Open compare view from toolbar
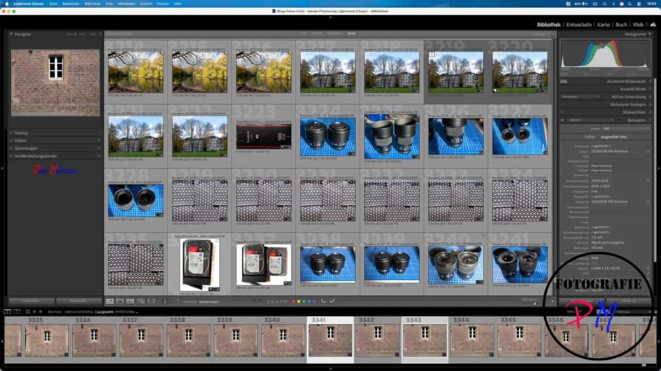The height and width of the screenshot is (371, 661). click(x=130, y=301)
